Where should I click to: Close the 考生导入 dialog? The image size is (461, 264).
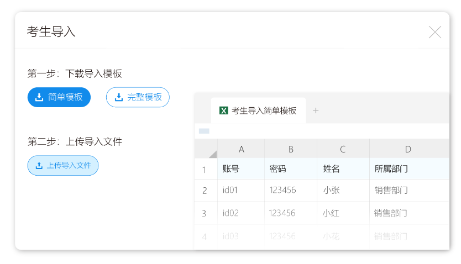click(435, 32)
